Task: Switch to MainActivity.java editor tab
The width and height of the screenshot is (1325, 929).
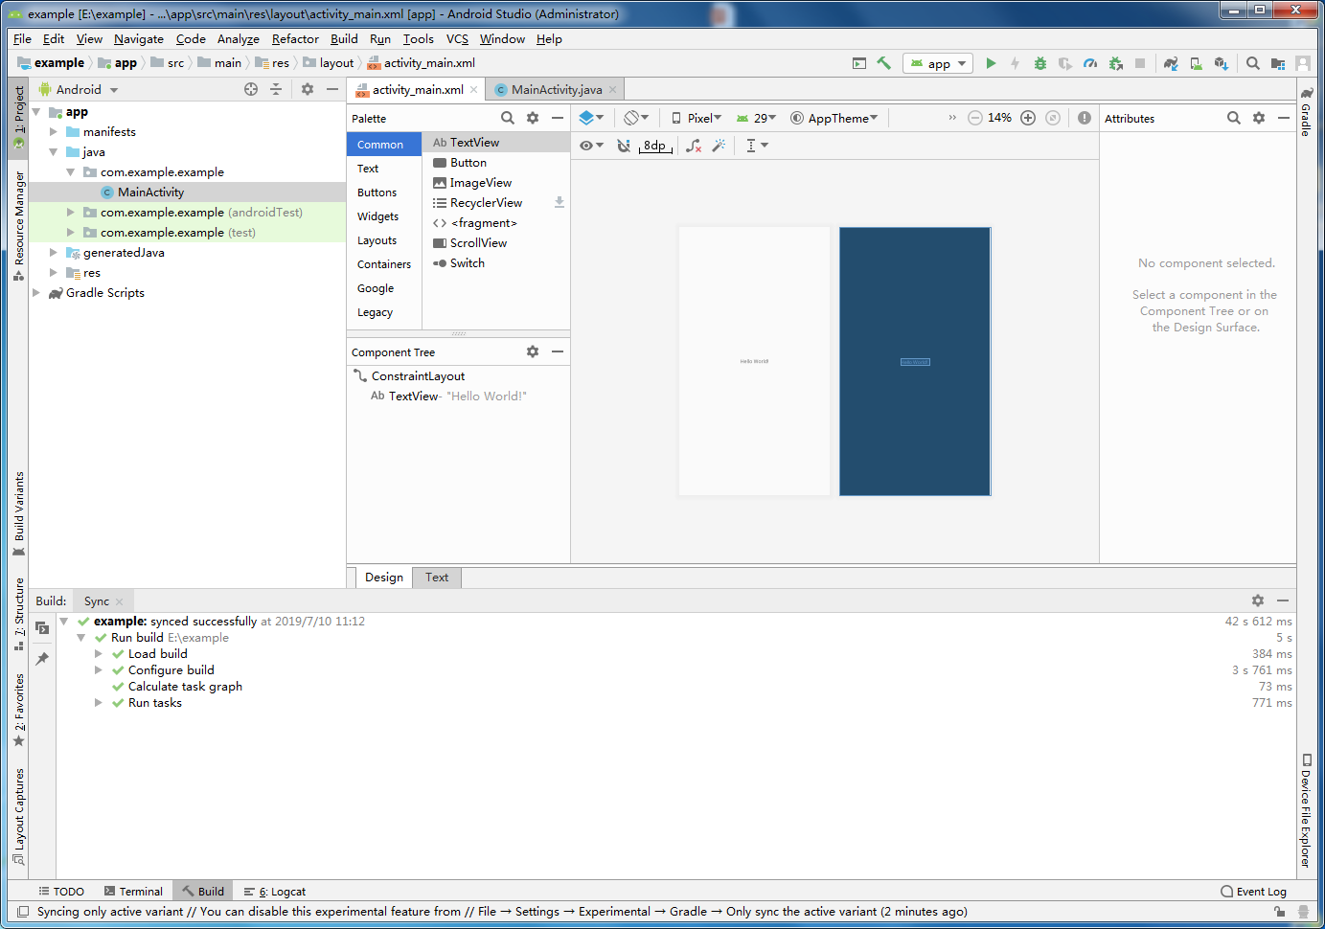Action: coord(557,89)
